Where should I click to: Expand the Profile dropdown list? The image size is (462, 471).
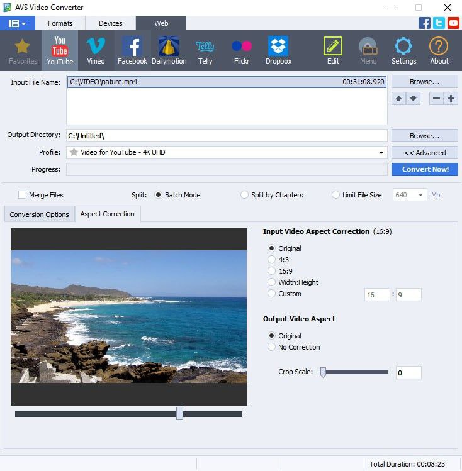pos(381,153)
